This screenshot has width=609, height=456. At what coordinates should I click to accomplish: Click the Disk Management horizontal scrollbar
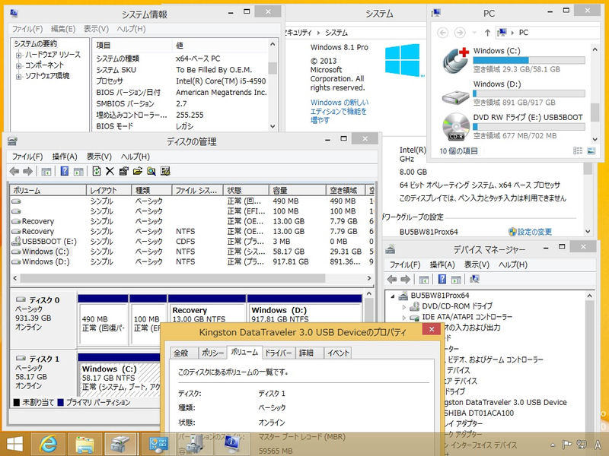tap(173, 278)
